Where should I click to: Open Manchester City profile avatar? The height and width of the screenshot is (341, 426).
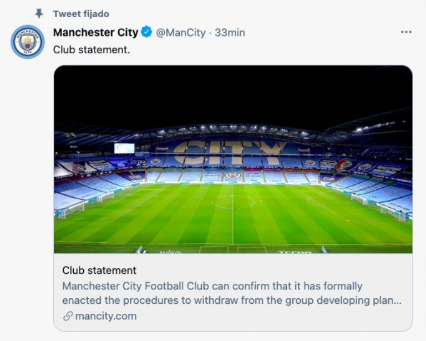(x=27, y=42)
